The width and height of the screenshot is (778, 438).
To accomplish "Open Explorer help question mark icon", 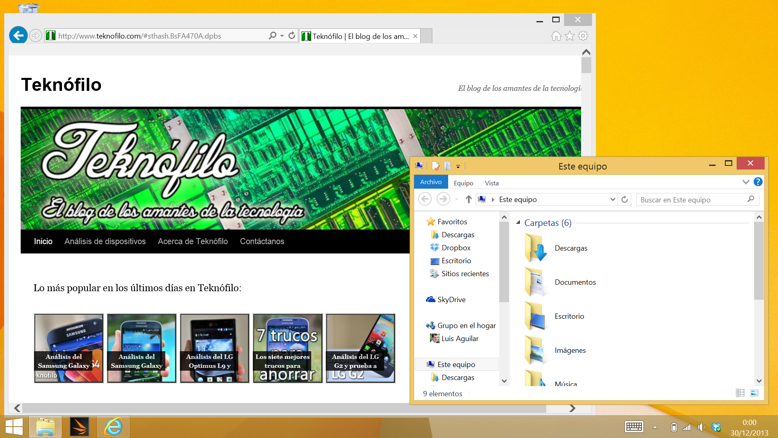I will tap(758, 182).
